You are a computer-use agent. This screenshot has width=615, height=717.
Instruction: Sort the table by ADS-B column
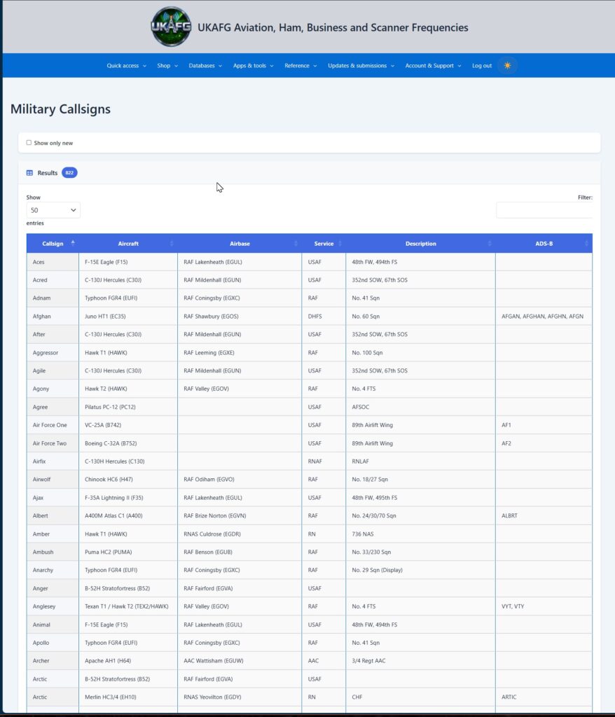544,243
